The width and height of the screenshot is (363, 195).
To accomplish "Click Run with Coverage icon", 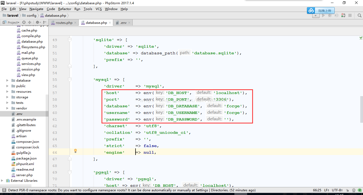I will (x=337, y=16).
